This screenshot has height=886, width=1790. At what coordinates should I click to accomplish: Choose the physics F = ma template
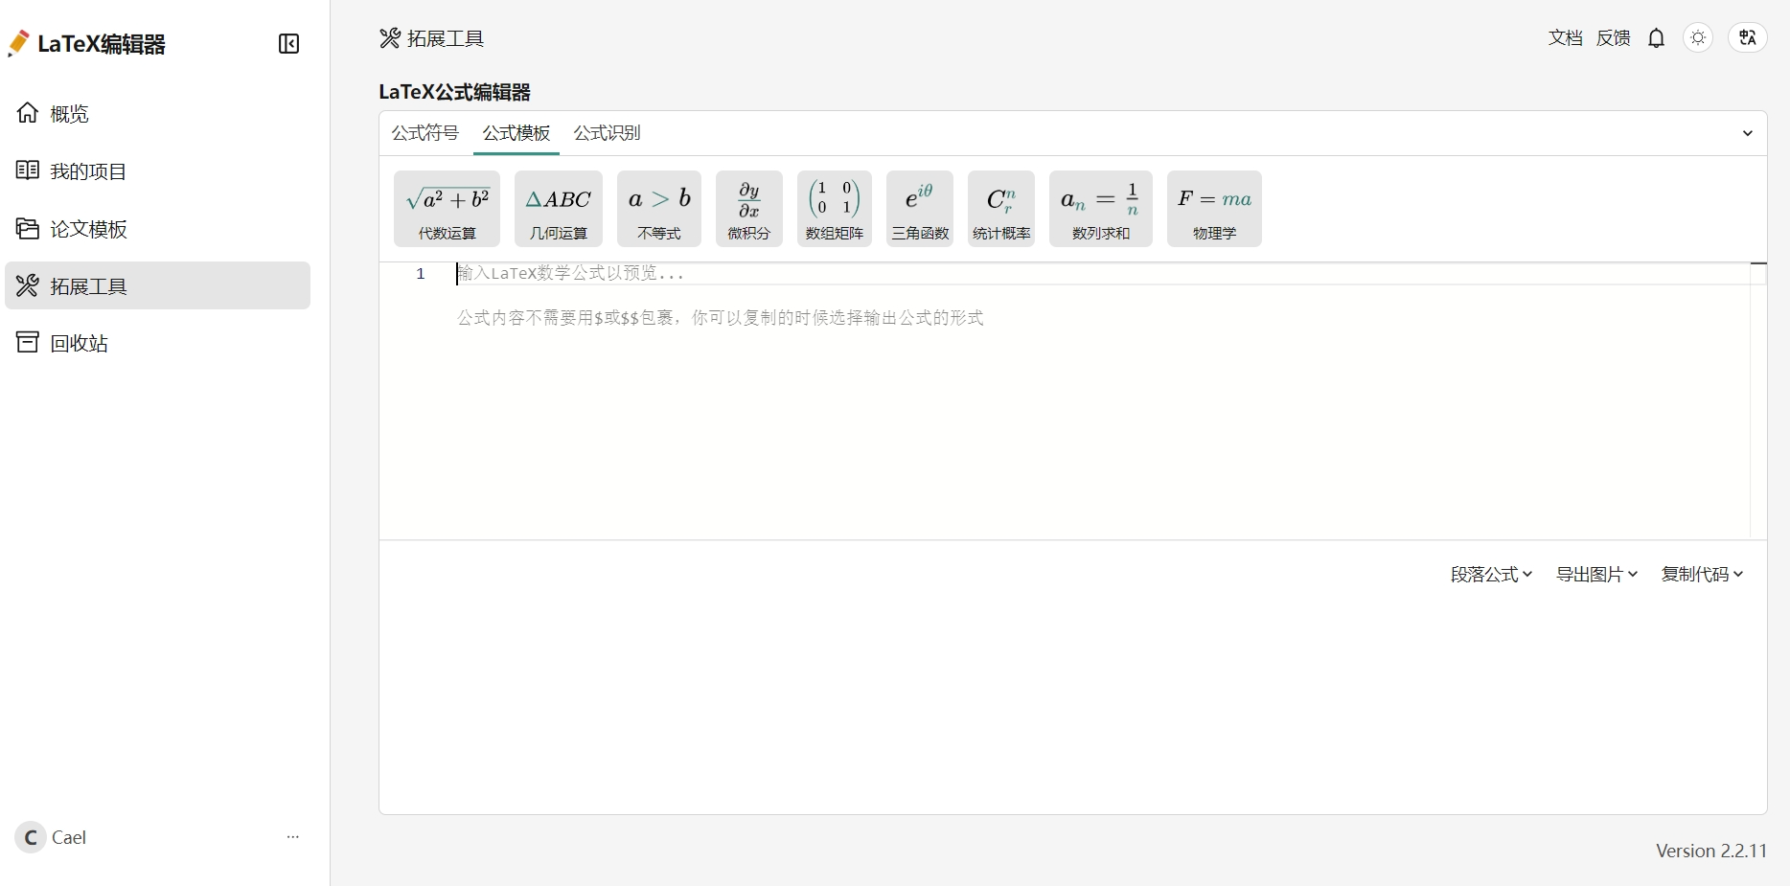point(1213,209)
